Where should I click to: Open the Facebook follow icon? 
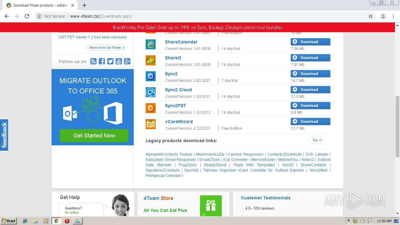(x=102, y=61)
